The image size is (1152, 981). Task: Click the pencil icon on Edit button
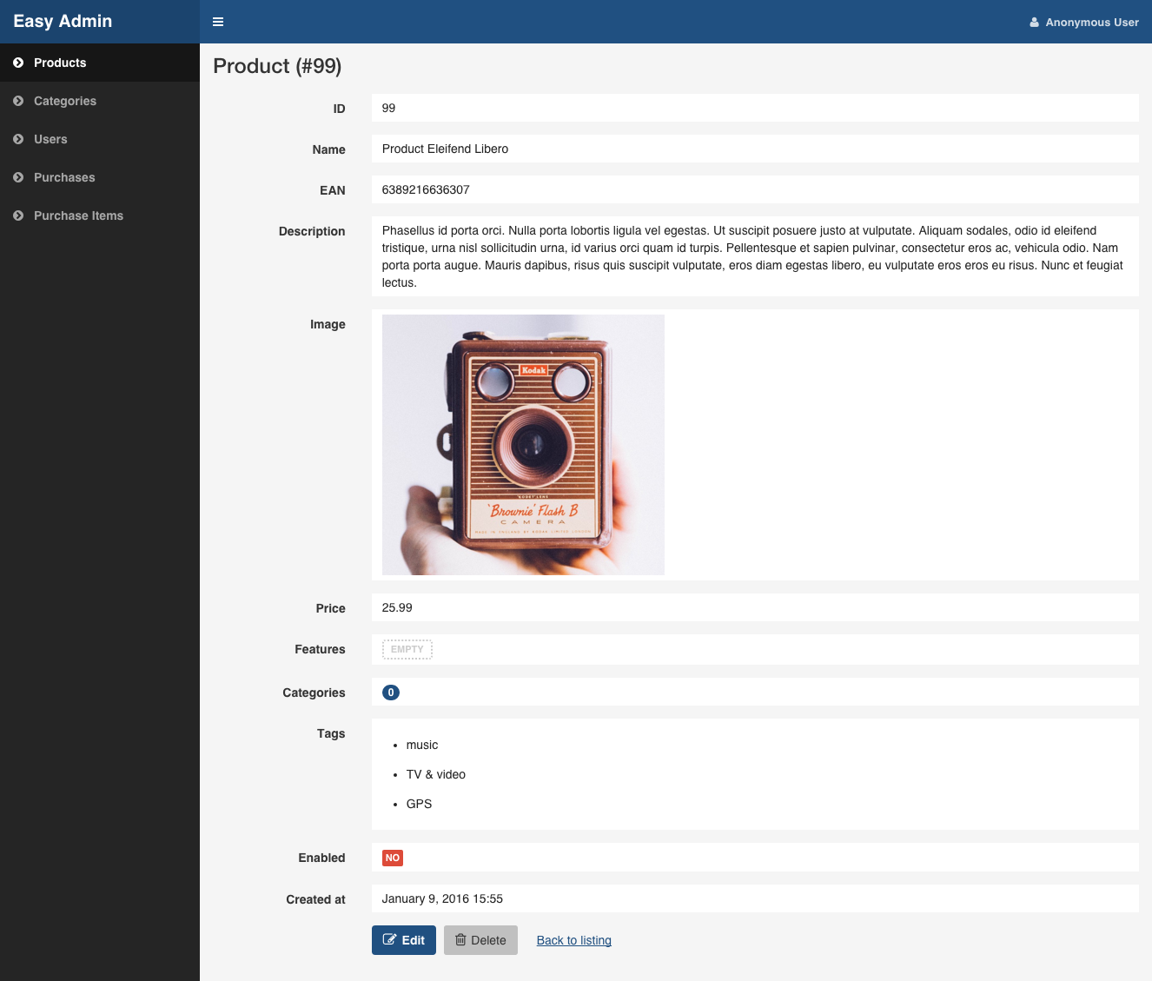tap(390, 940)
